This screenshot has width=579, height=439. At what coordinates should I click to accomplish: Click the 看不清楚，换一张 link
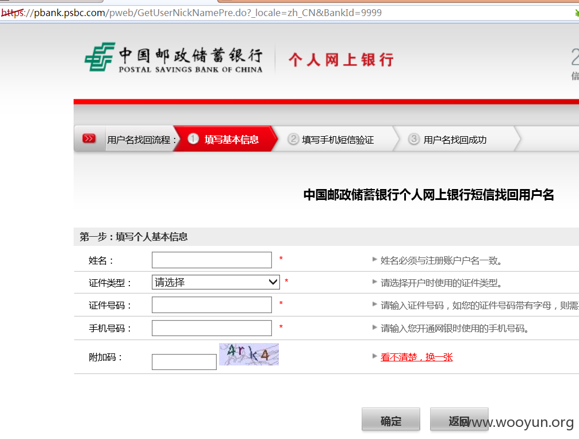tap(416, 357)
